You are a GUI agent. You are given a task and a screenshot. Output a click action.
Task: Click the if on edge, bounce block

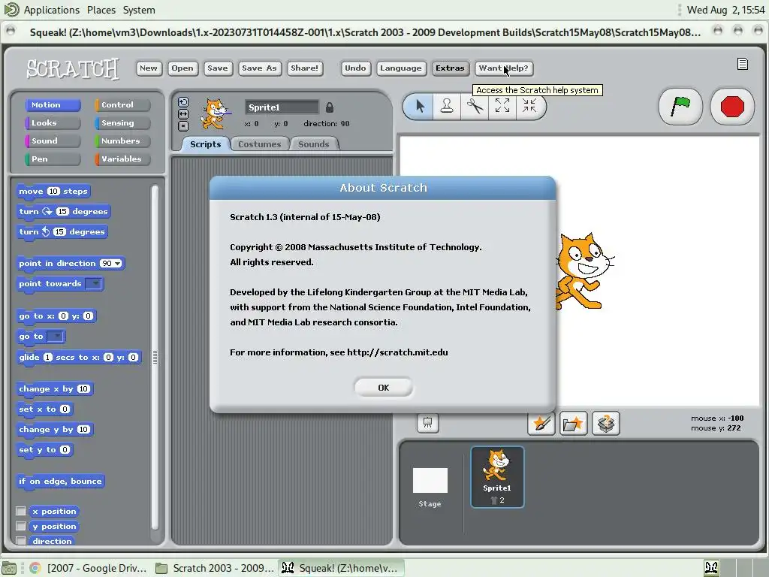pos(60,482)
